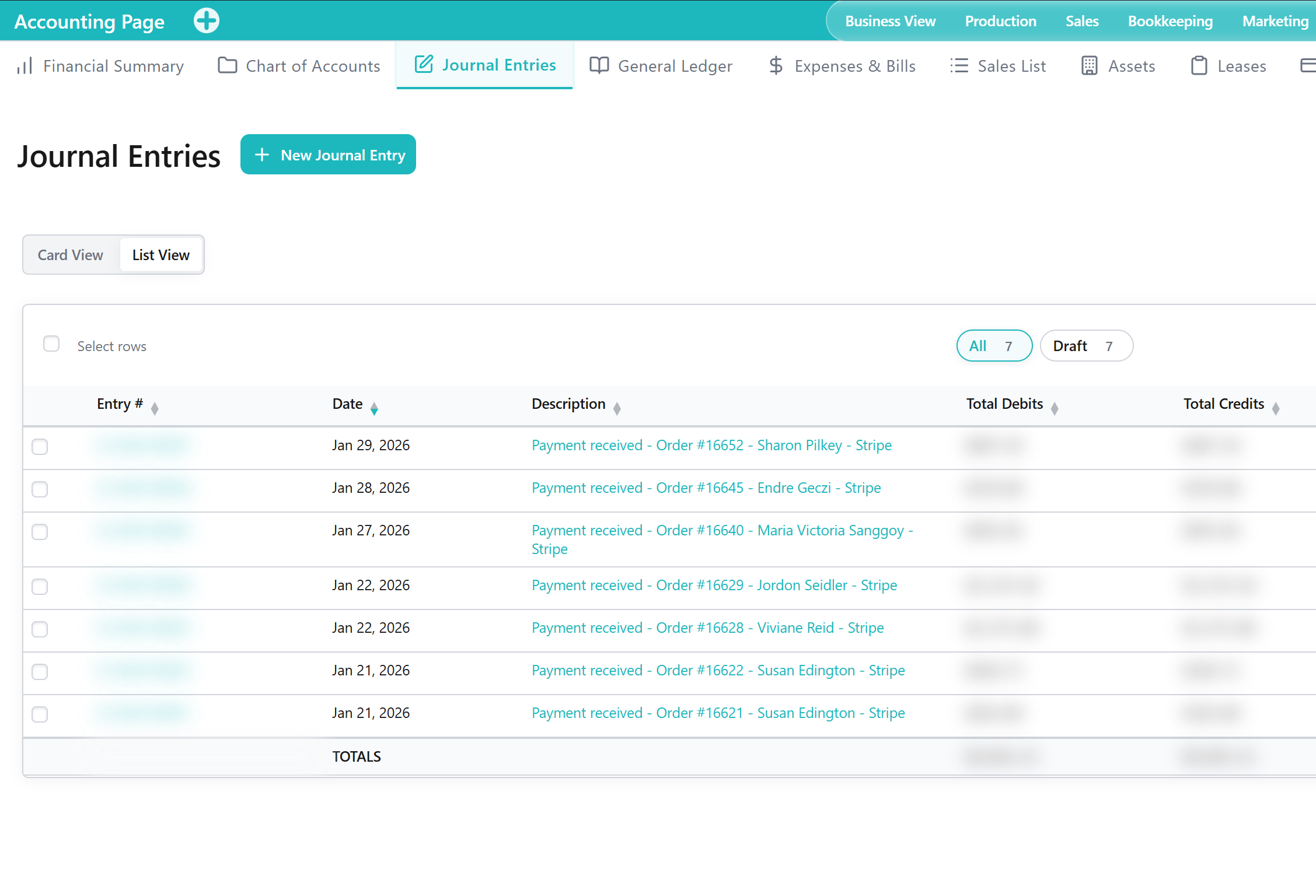Viewport: 1316px width, 876px height.
Task: Click the Journal Entries edit pencil icon
Action: click(424, 64)
